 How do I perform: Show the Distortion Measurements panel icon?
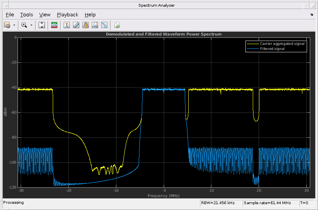click(x=95, y=25)
